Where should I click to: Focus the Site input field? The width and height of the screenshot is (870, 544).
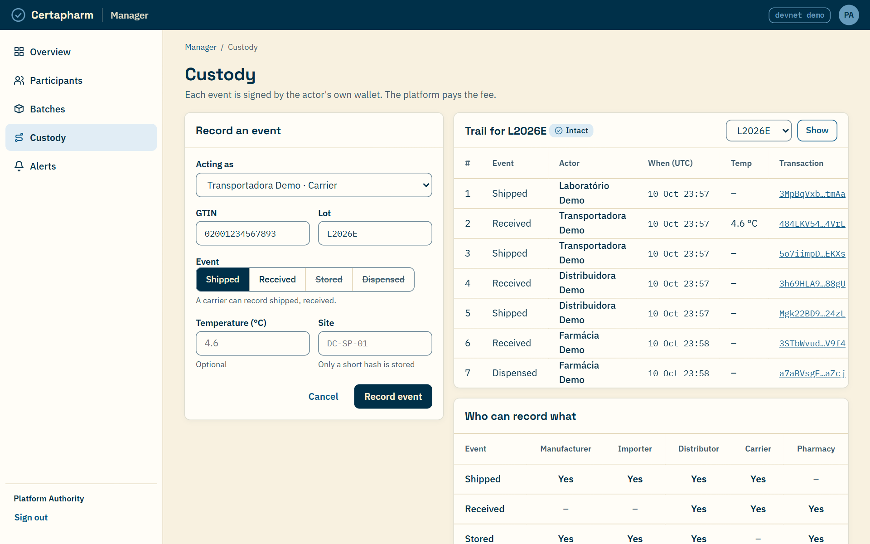[x=375, y=343]
